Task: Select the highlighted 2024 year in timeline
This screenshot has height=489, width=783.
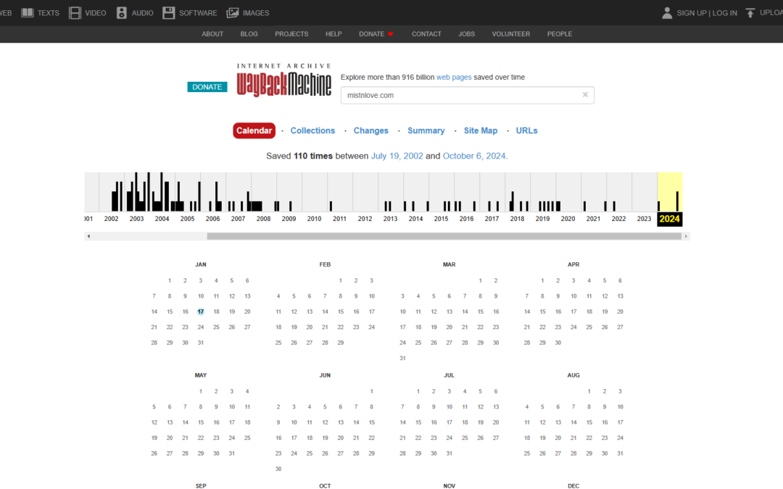Action: click(670, 219)
